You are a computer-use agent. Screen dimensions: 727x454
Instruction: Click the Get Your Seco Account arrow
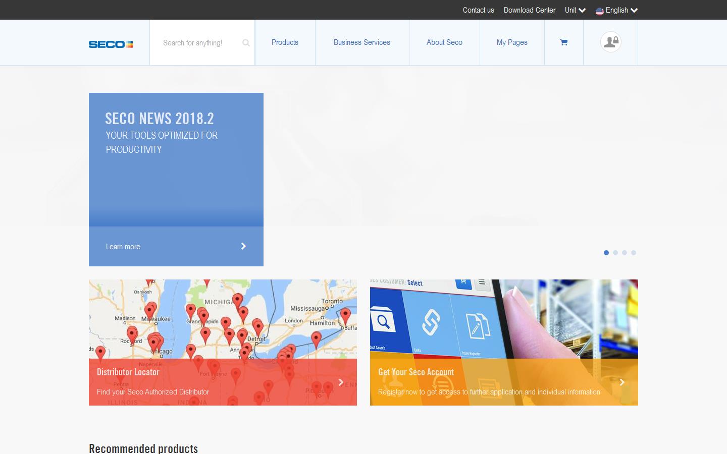[622, 382]
